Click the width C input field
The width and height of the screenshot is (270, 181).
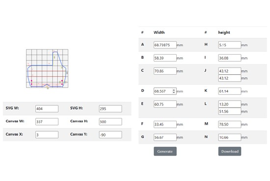[x=165, y=71]
